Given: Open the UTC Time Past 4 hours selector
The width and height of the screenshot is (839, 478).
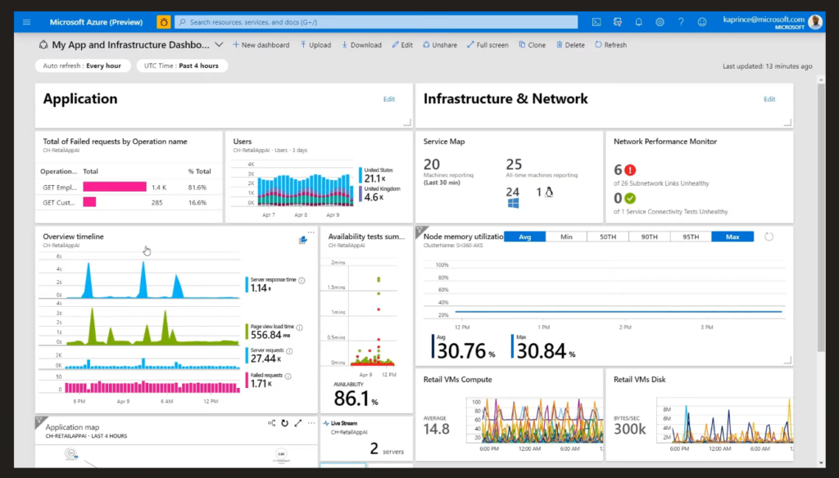Looking at the screenshot, I should tap(181, 65).
